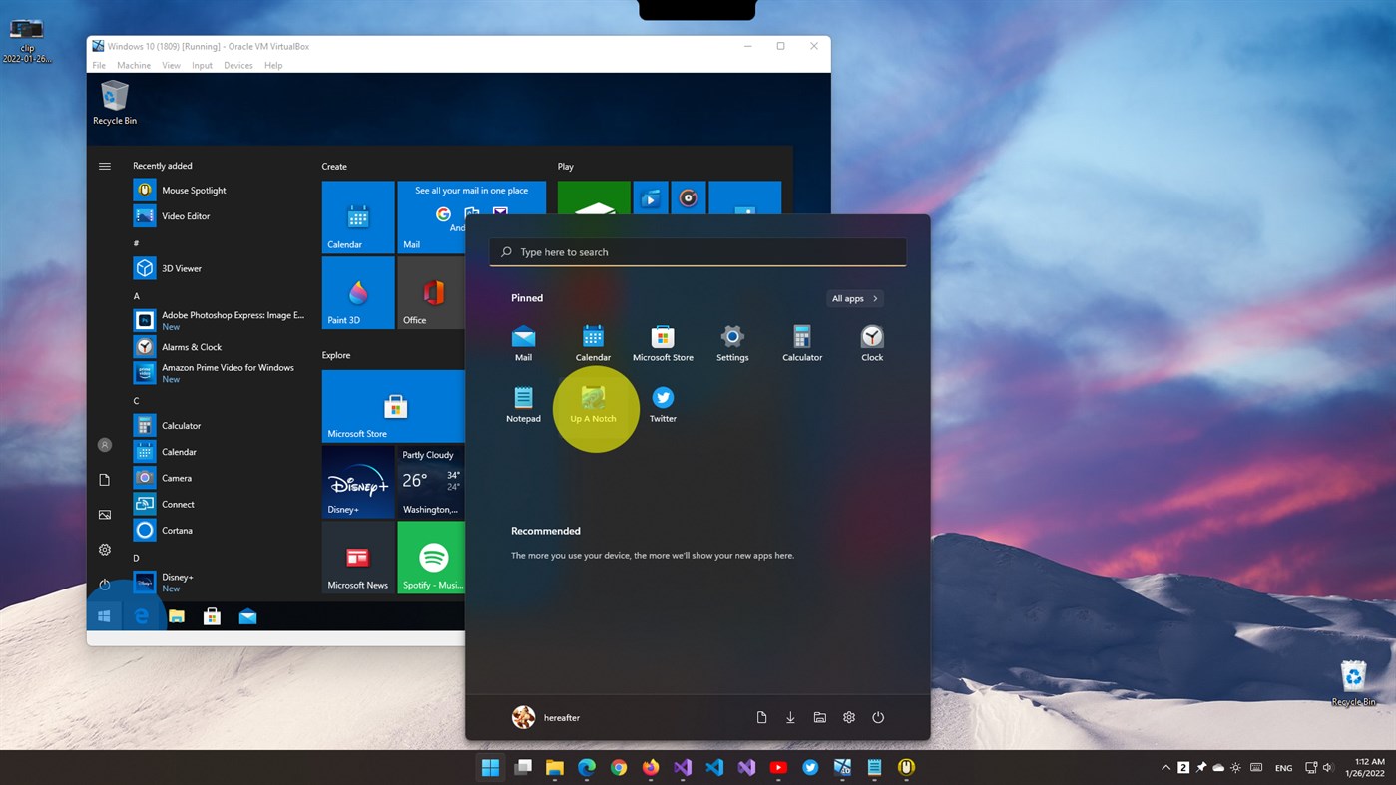Open the Machine menu in VirtualBox

(134, 65)
